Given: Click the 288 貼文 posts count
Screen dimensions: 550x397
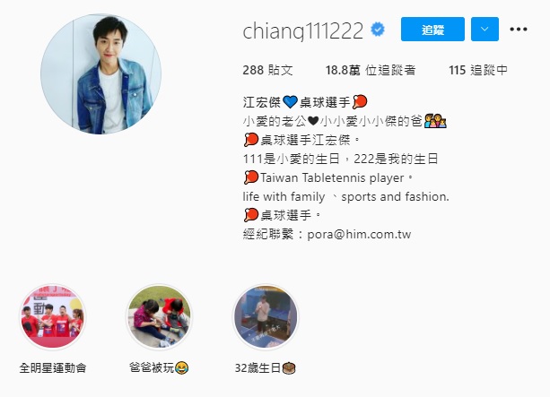Looking at the screenshot, I should click(267, 70).
